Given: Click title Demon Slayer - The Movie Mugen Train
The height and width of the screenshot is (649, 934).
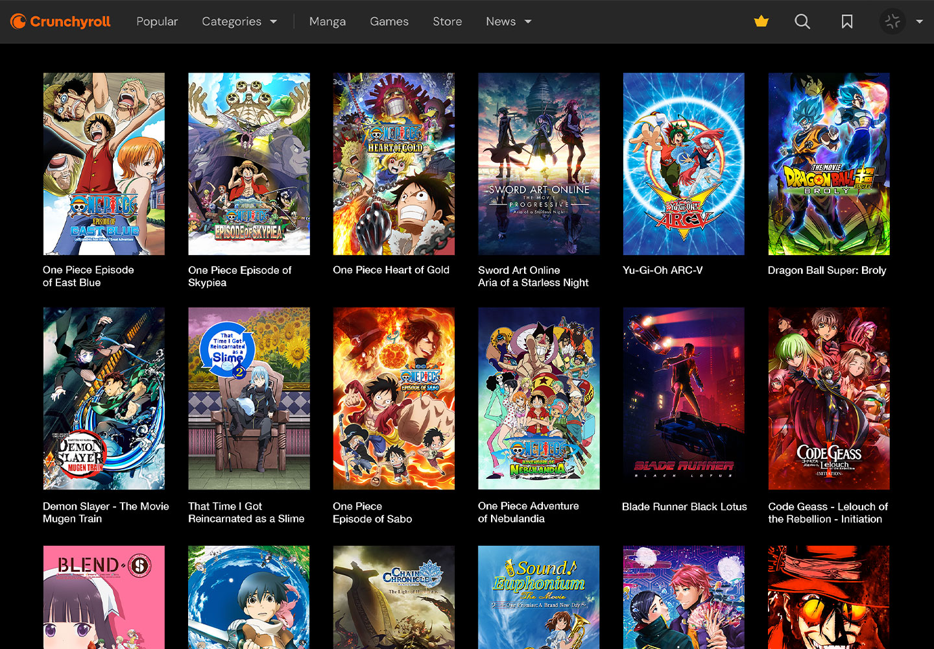Looking at the screenshot, I should (106, 513).
